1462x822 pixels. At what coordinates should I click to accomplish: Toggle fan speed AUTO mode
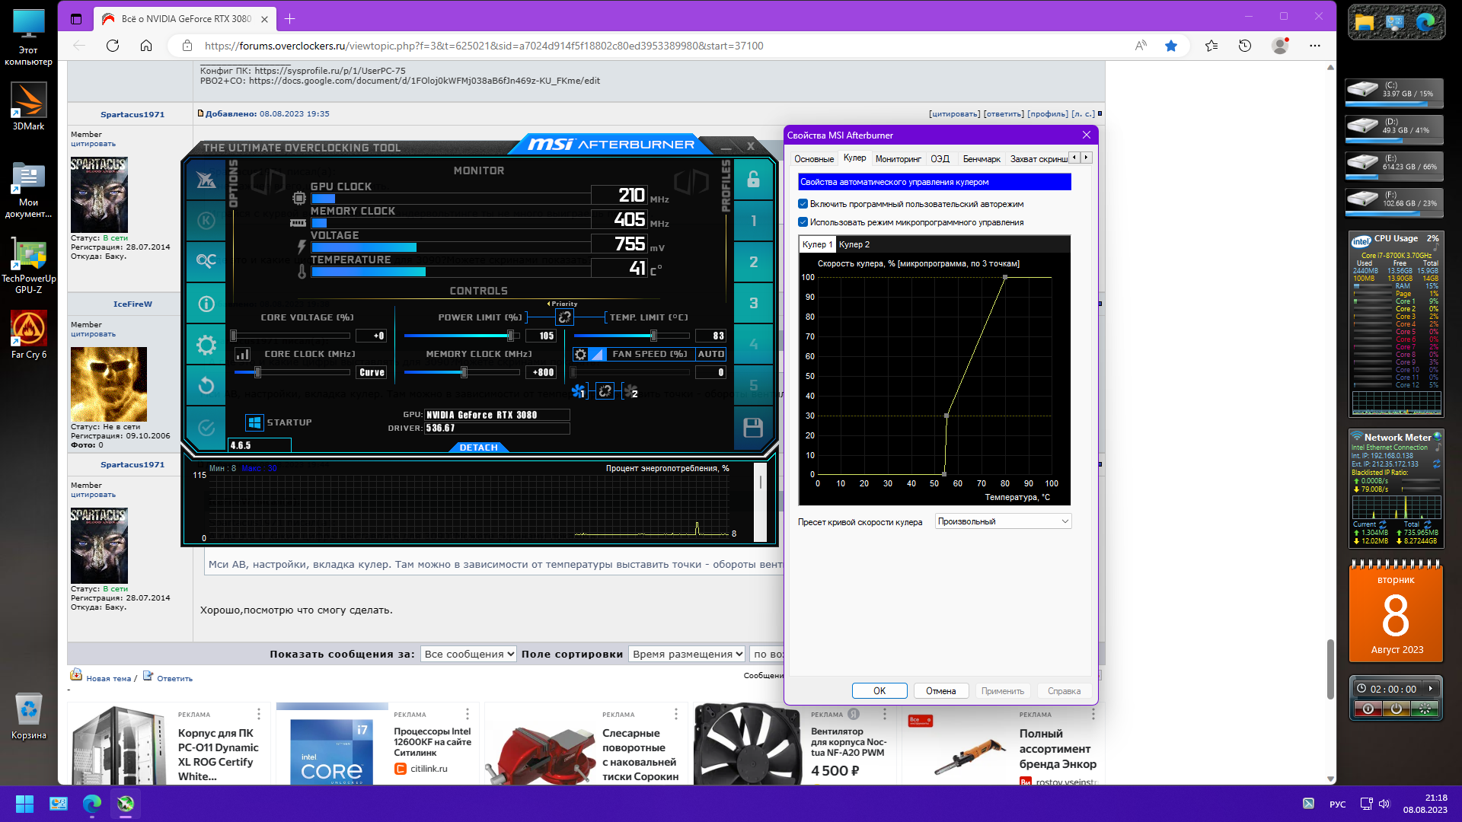click(x=710, y=354)
